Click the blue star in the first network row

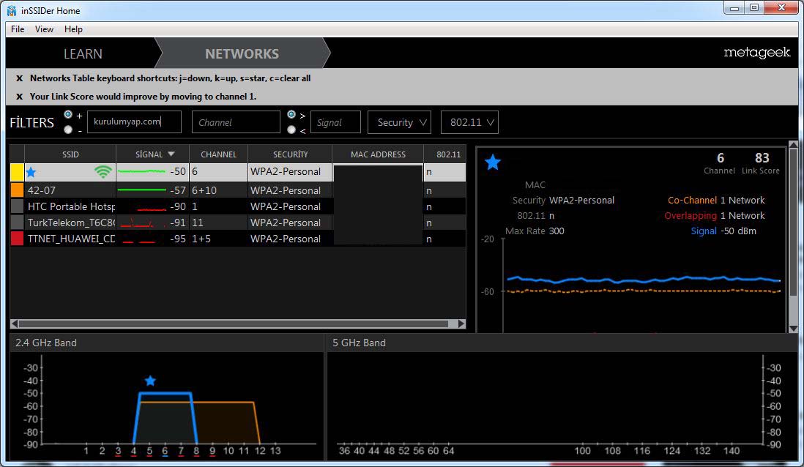coord(31,172)
